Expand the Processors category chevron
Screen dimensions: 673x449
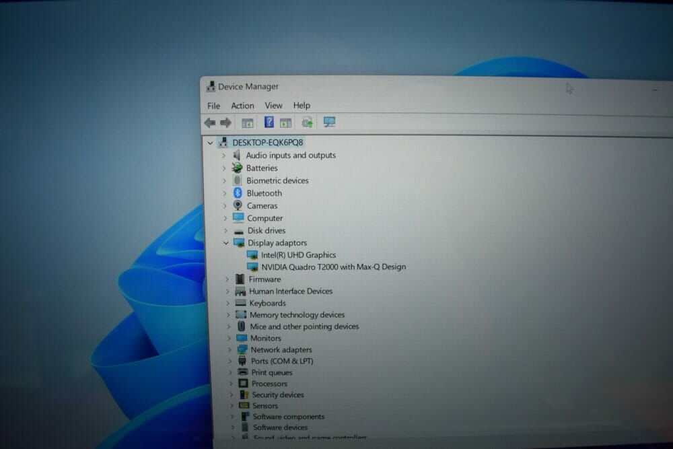point(230,384)
